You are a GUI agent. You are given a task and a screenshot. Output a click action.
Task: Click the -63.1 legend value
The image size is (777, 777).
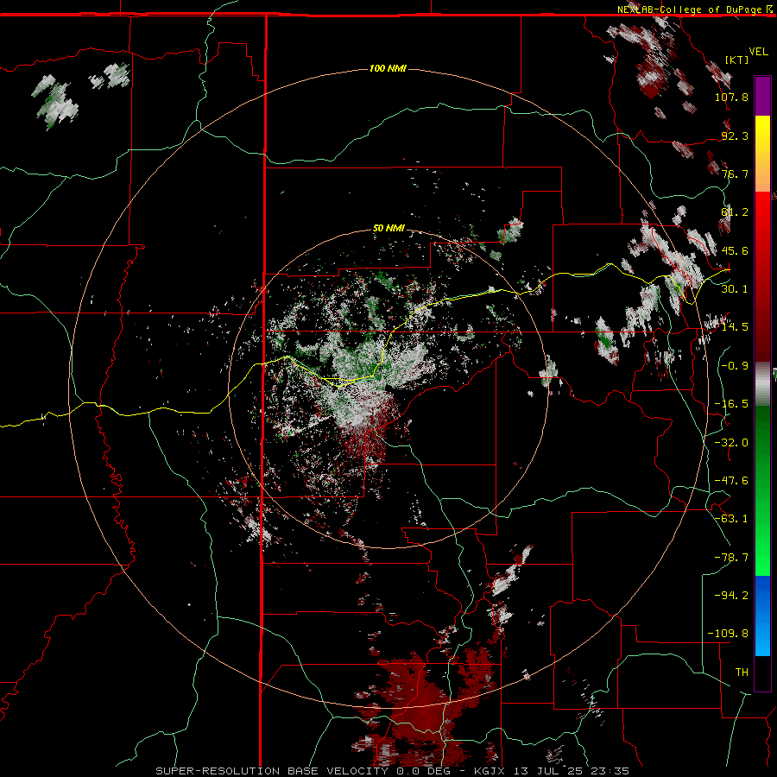[731, 519]
